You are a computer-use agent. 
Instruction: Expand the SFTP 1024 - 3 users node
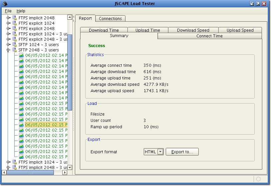8,45
